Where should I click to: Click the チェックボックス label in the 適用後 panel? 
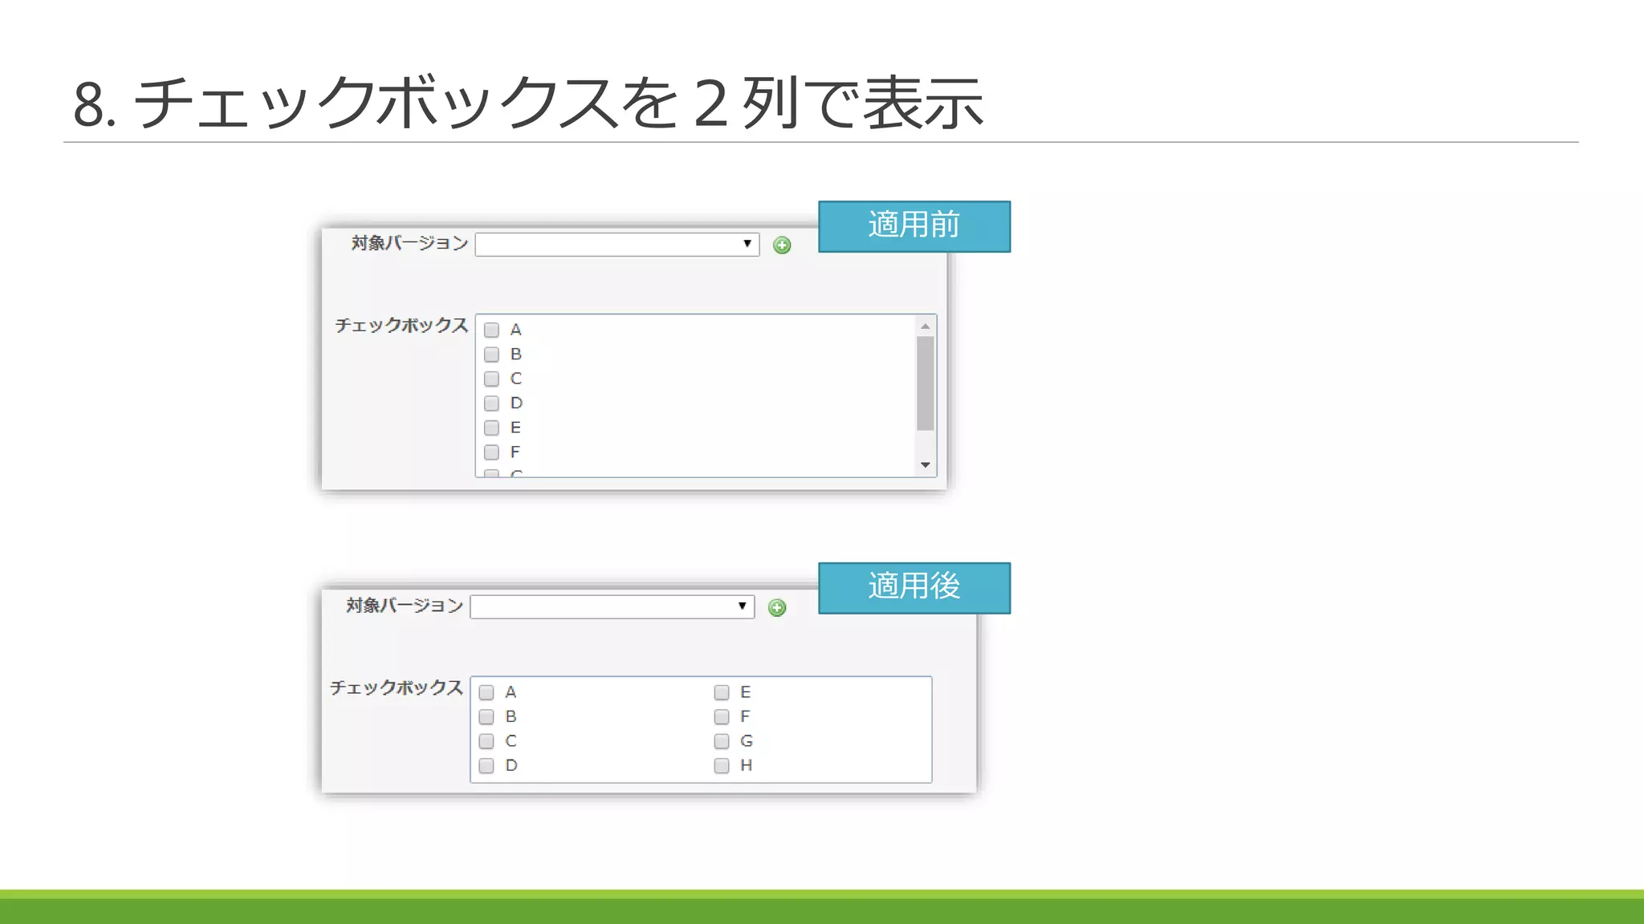tap(397, 688)
